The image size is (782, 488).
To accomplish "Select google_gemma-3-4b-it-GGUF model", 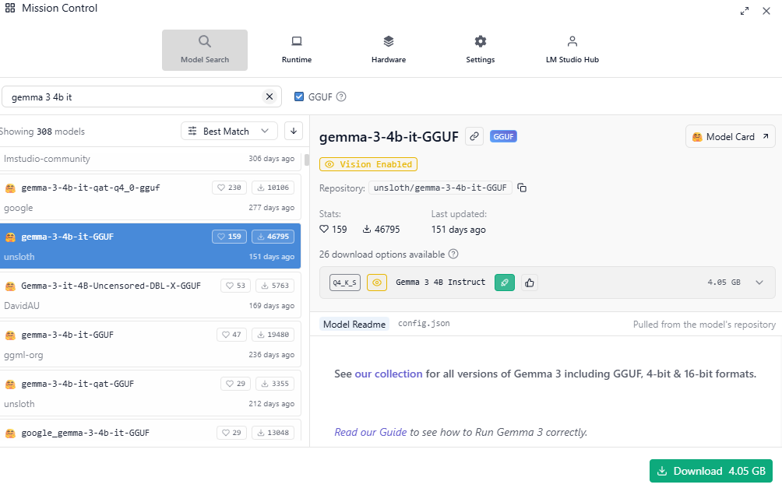I will point(150,430).
